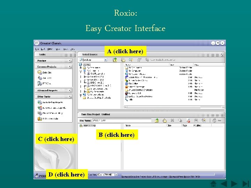Open the Disc menu
The width and height of the screenshot is (251, 188).
pos(58,49)
